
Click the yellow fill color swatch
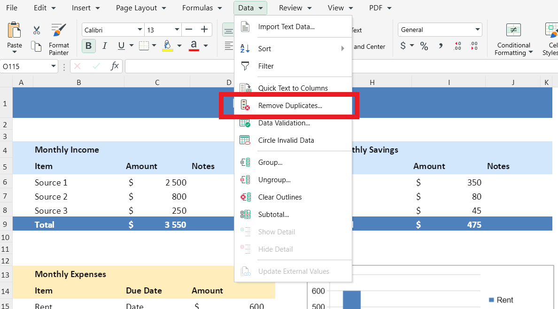[x=167, y=46]
